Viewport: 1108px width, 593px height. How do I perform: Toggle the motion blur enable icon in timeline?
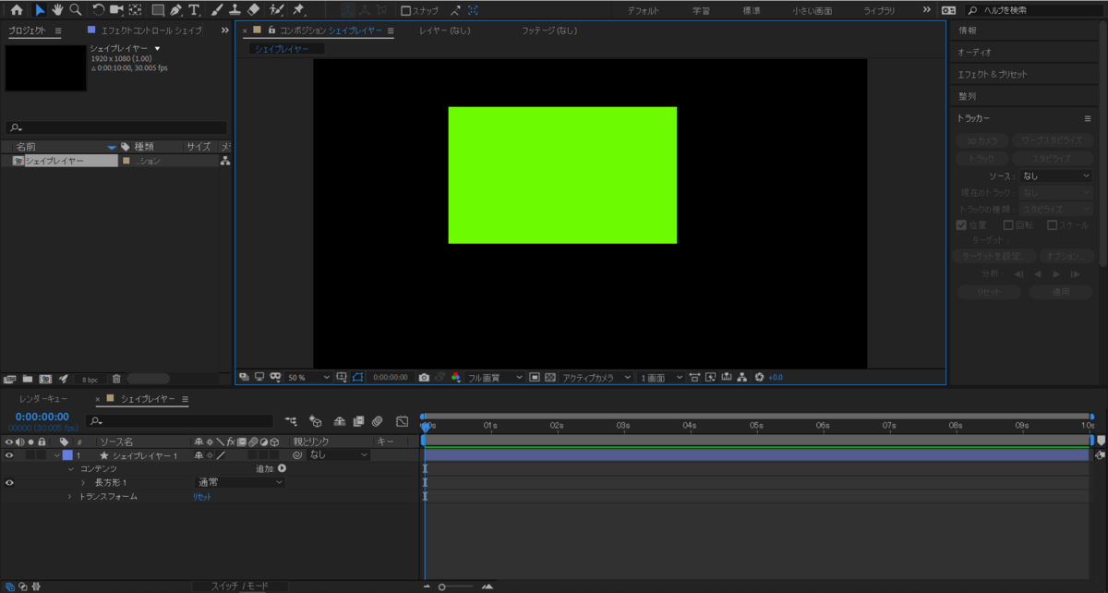[x=377, y=421]
